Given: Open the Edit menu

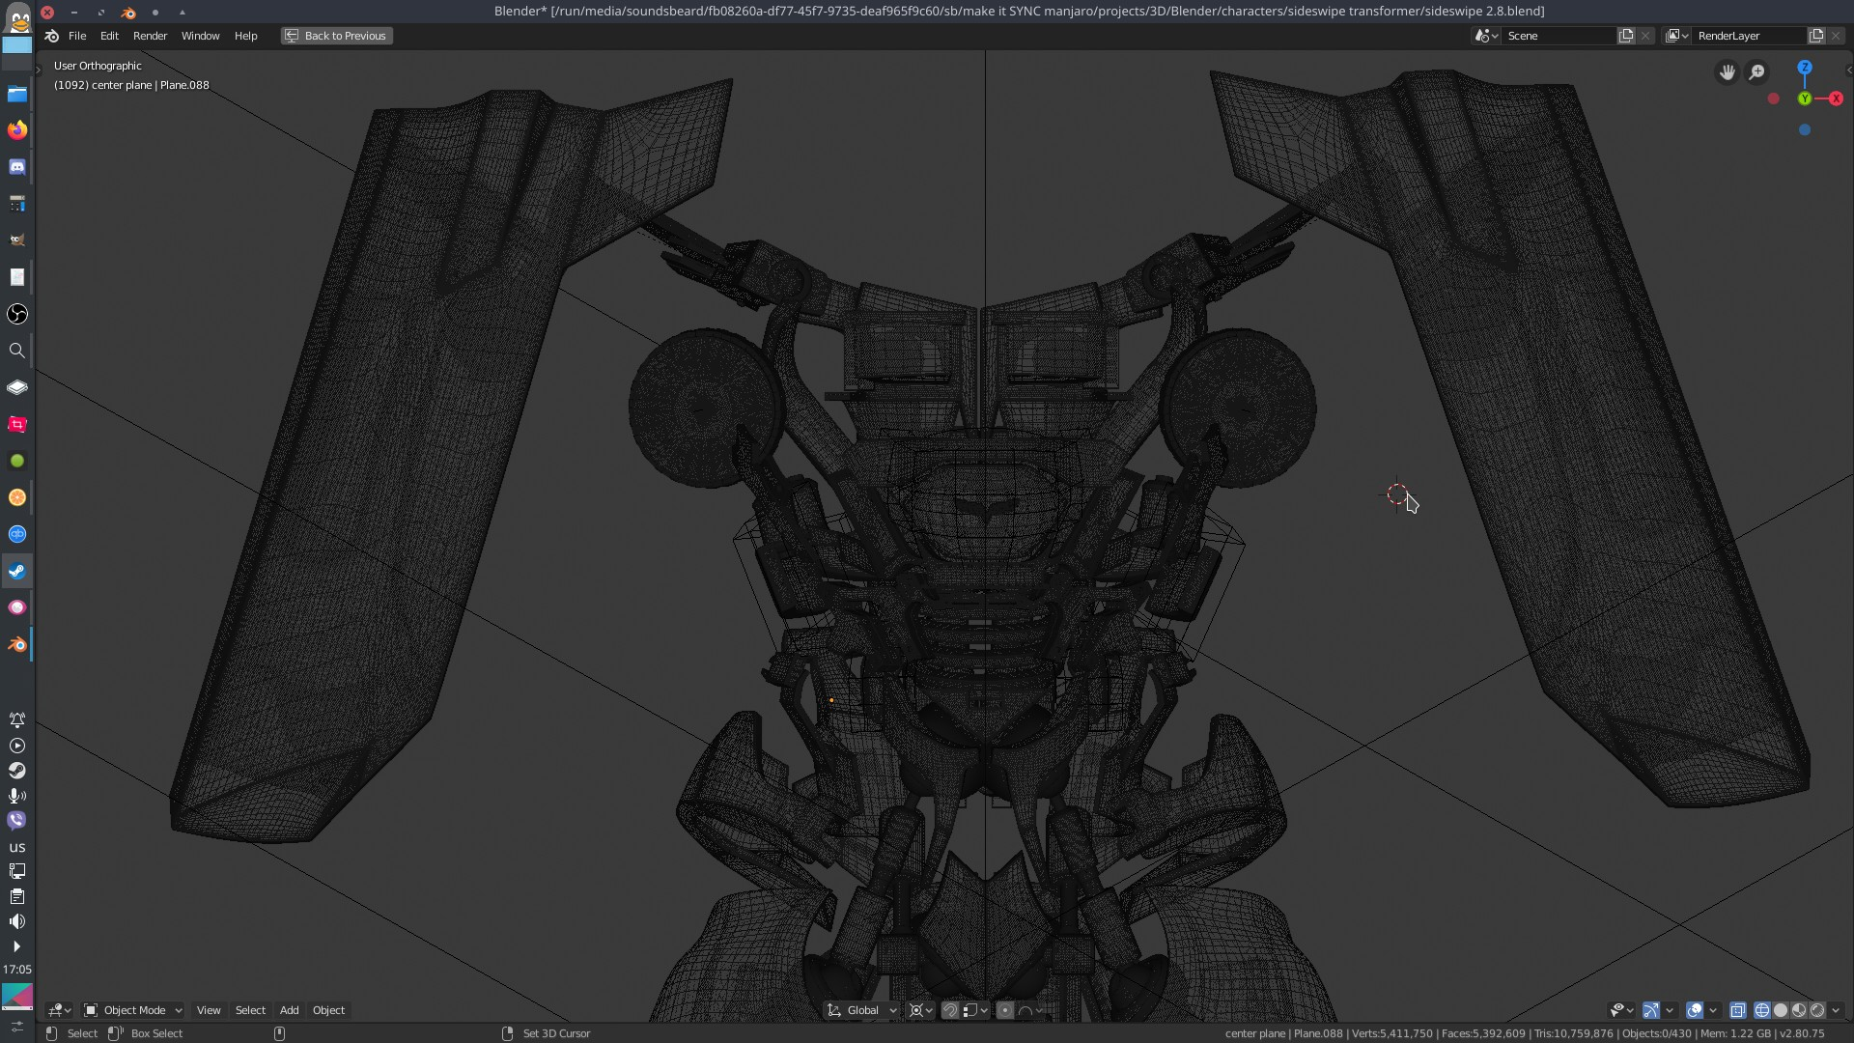Looking at the screenshot, I should pos(109,36).
